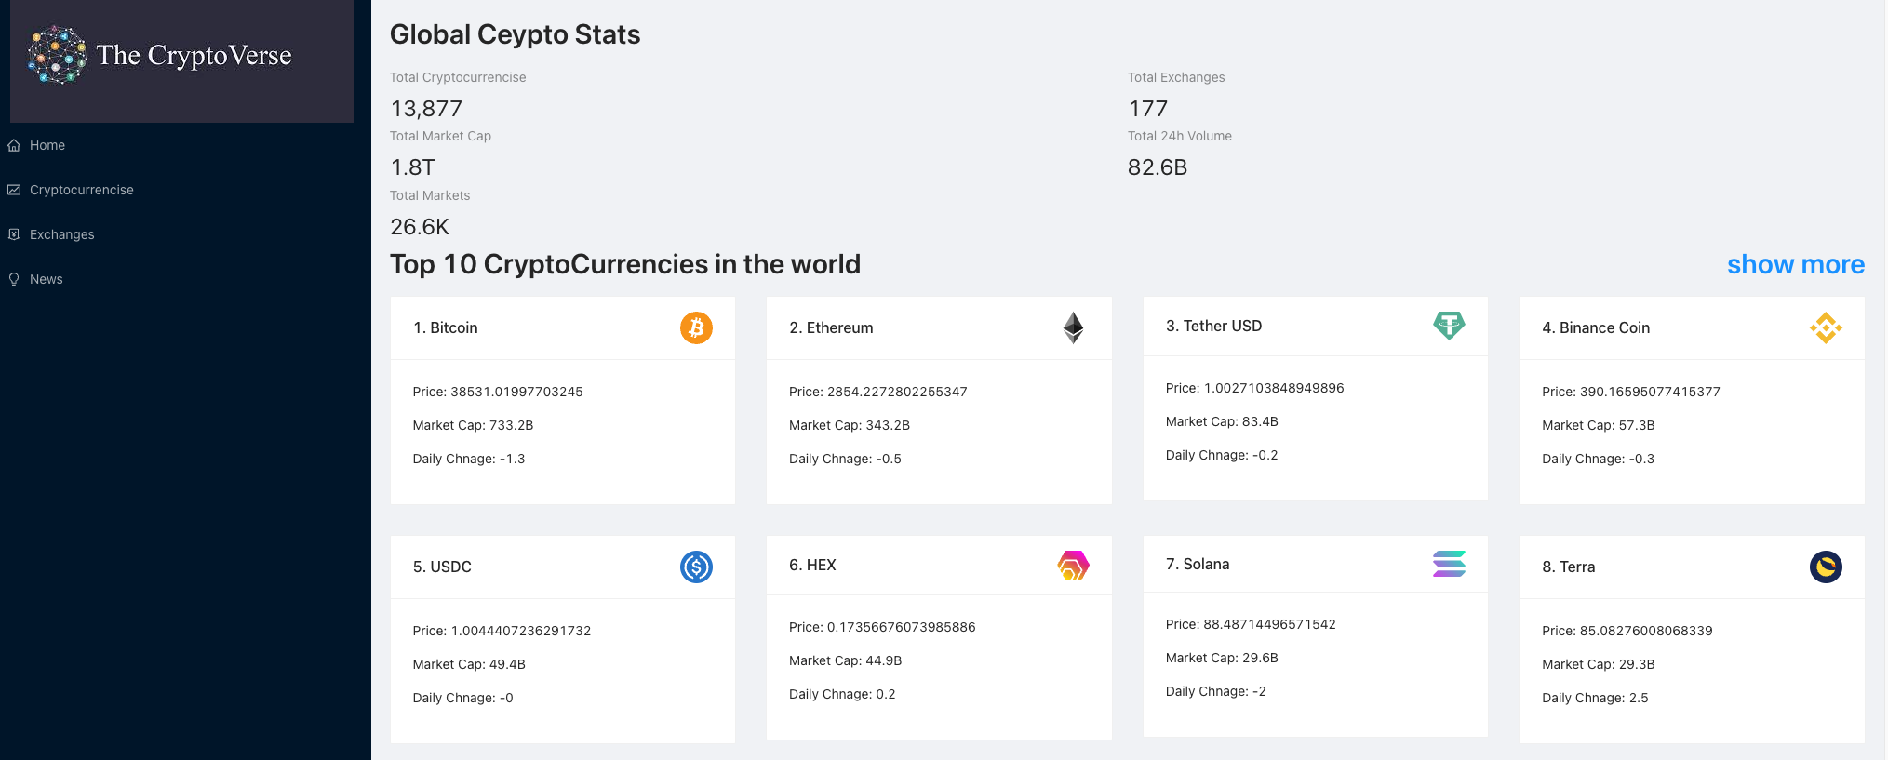Viewport: 1888px width, 760px height.
Task: Open the 2. Ethereum card title
Action: 831,327
